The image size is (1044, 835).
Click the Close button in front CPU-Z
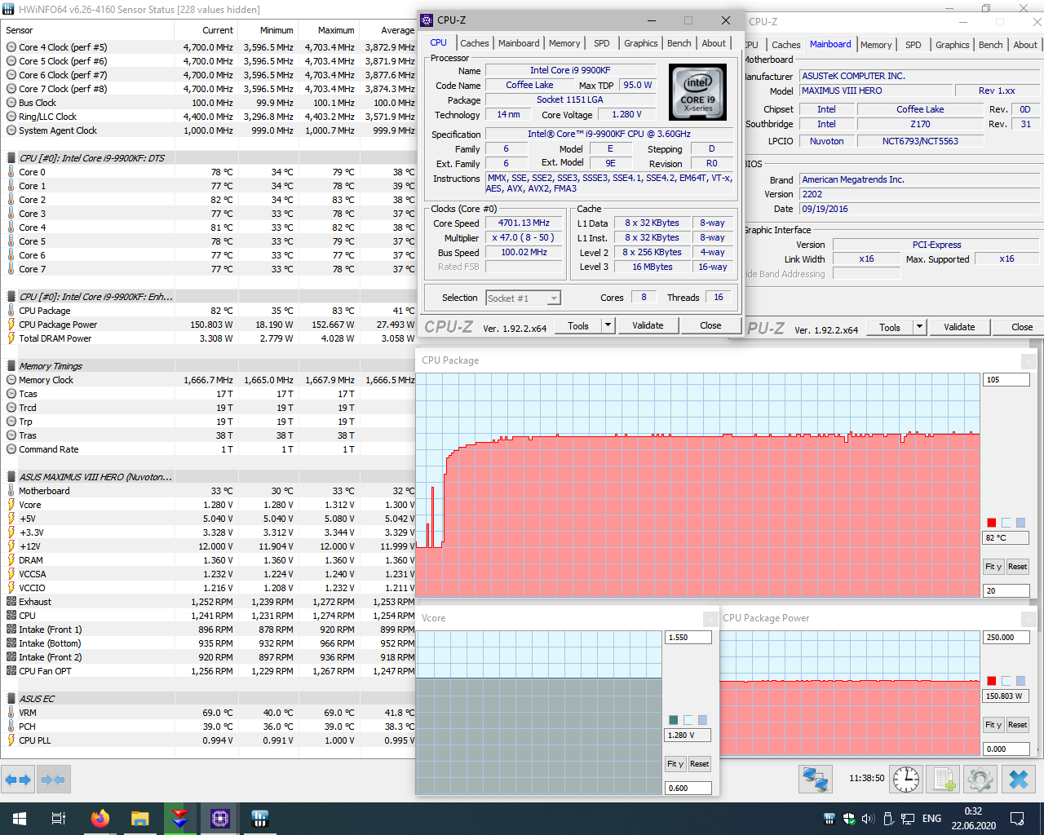710,325
